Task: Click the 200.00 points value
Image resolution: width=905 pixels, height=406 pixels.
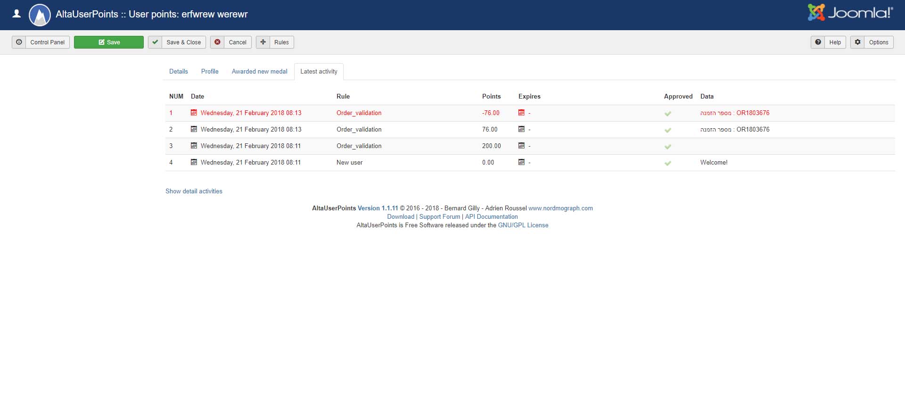Action: (492, 146)
